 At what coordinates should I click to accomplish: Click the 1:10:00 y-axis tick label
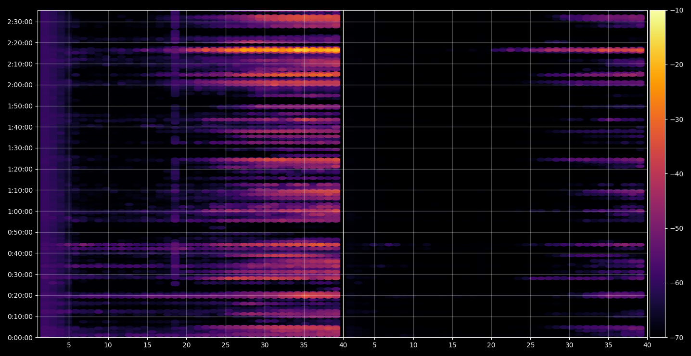pos(20,190)
